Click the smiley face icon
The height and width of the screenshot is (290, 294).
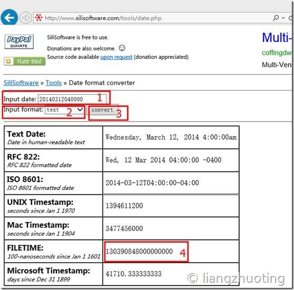(x=122, y=48)
